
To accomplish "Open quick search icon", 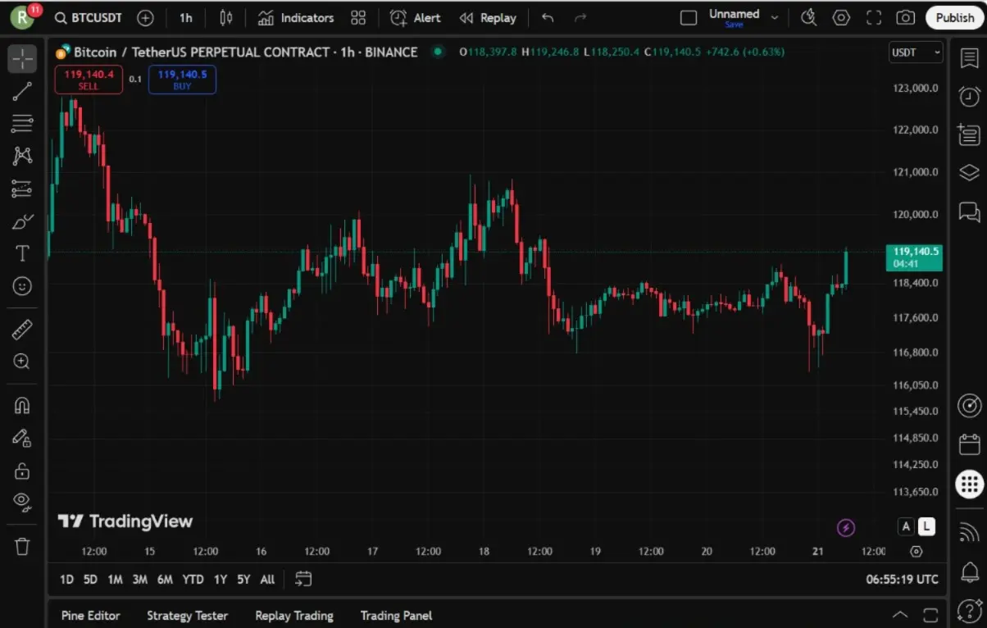I will click(808, 17).
